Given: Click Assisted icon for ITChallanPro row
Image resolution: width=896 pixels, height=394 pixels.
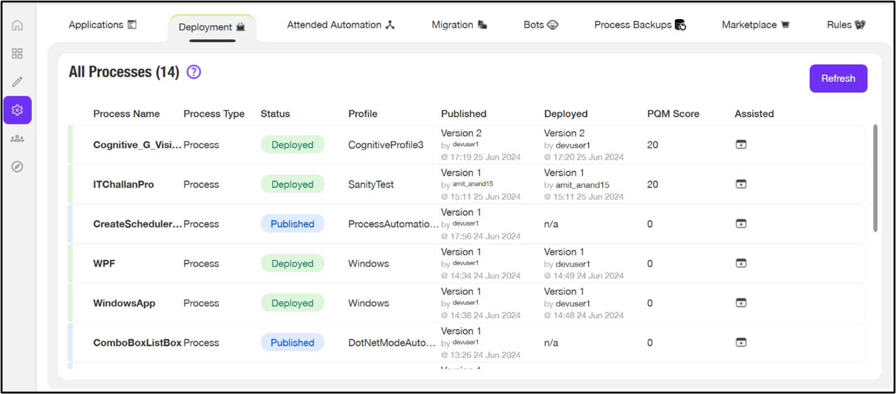Looking at the screenshot, I should pyautogui.click(x=741, y=184).
